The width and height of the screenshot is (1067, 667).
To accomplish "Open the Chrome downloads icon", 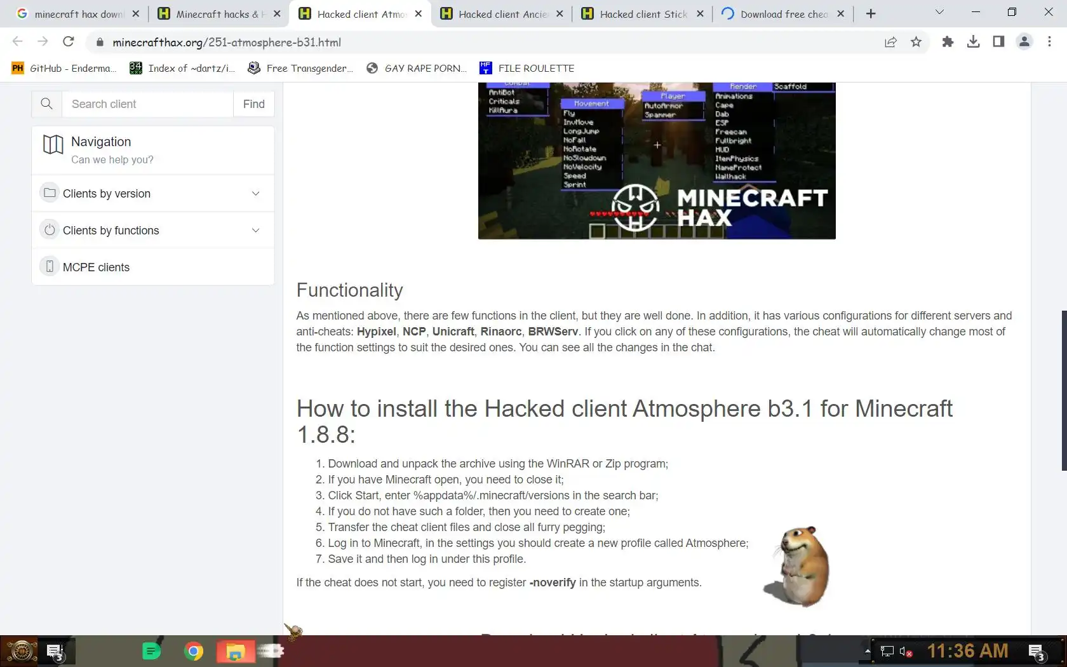I will click(973, 42).
